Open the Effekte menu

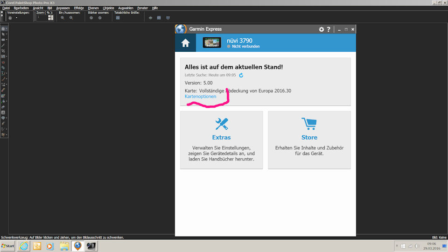(x=79, y=8)
